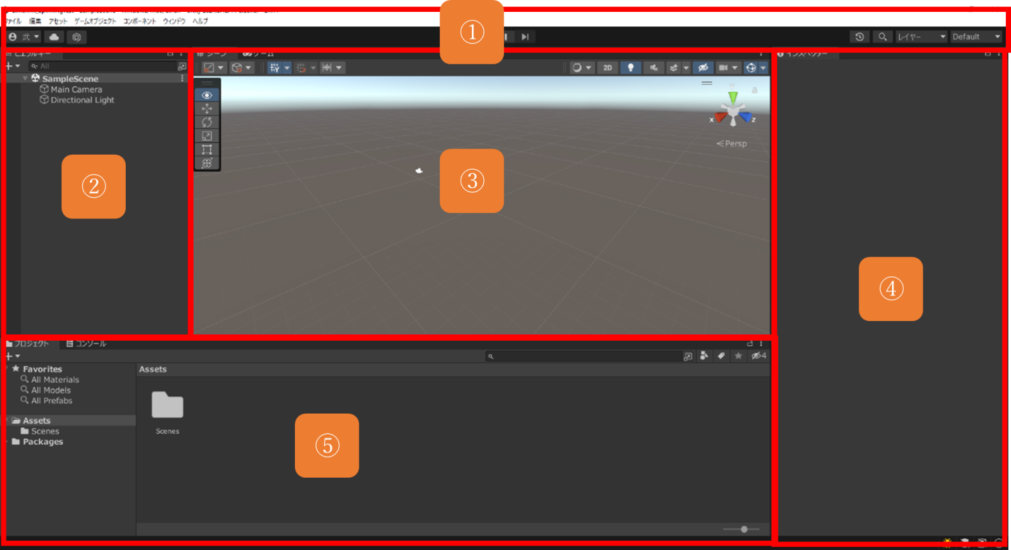Adjust the asset icon size slider
This screenshot has height=550, width=1011.
[744, 528]
